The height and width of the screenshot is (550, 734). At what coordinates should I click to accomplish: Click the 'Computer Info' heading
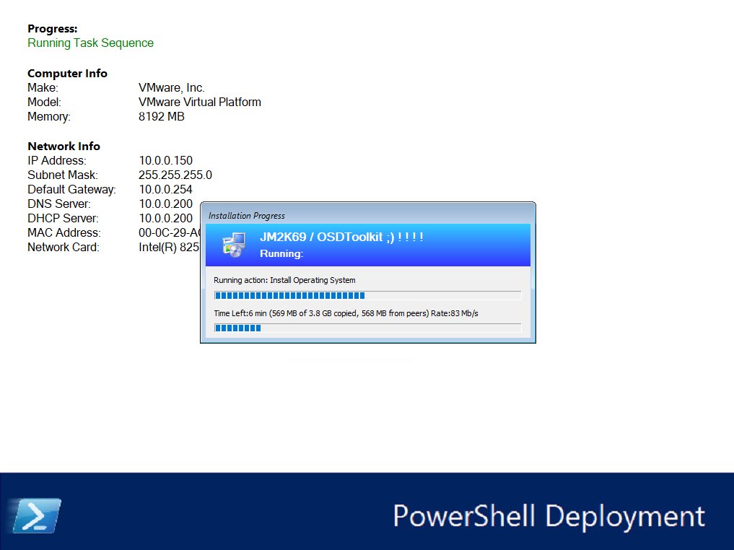67,74
